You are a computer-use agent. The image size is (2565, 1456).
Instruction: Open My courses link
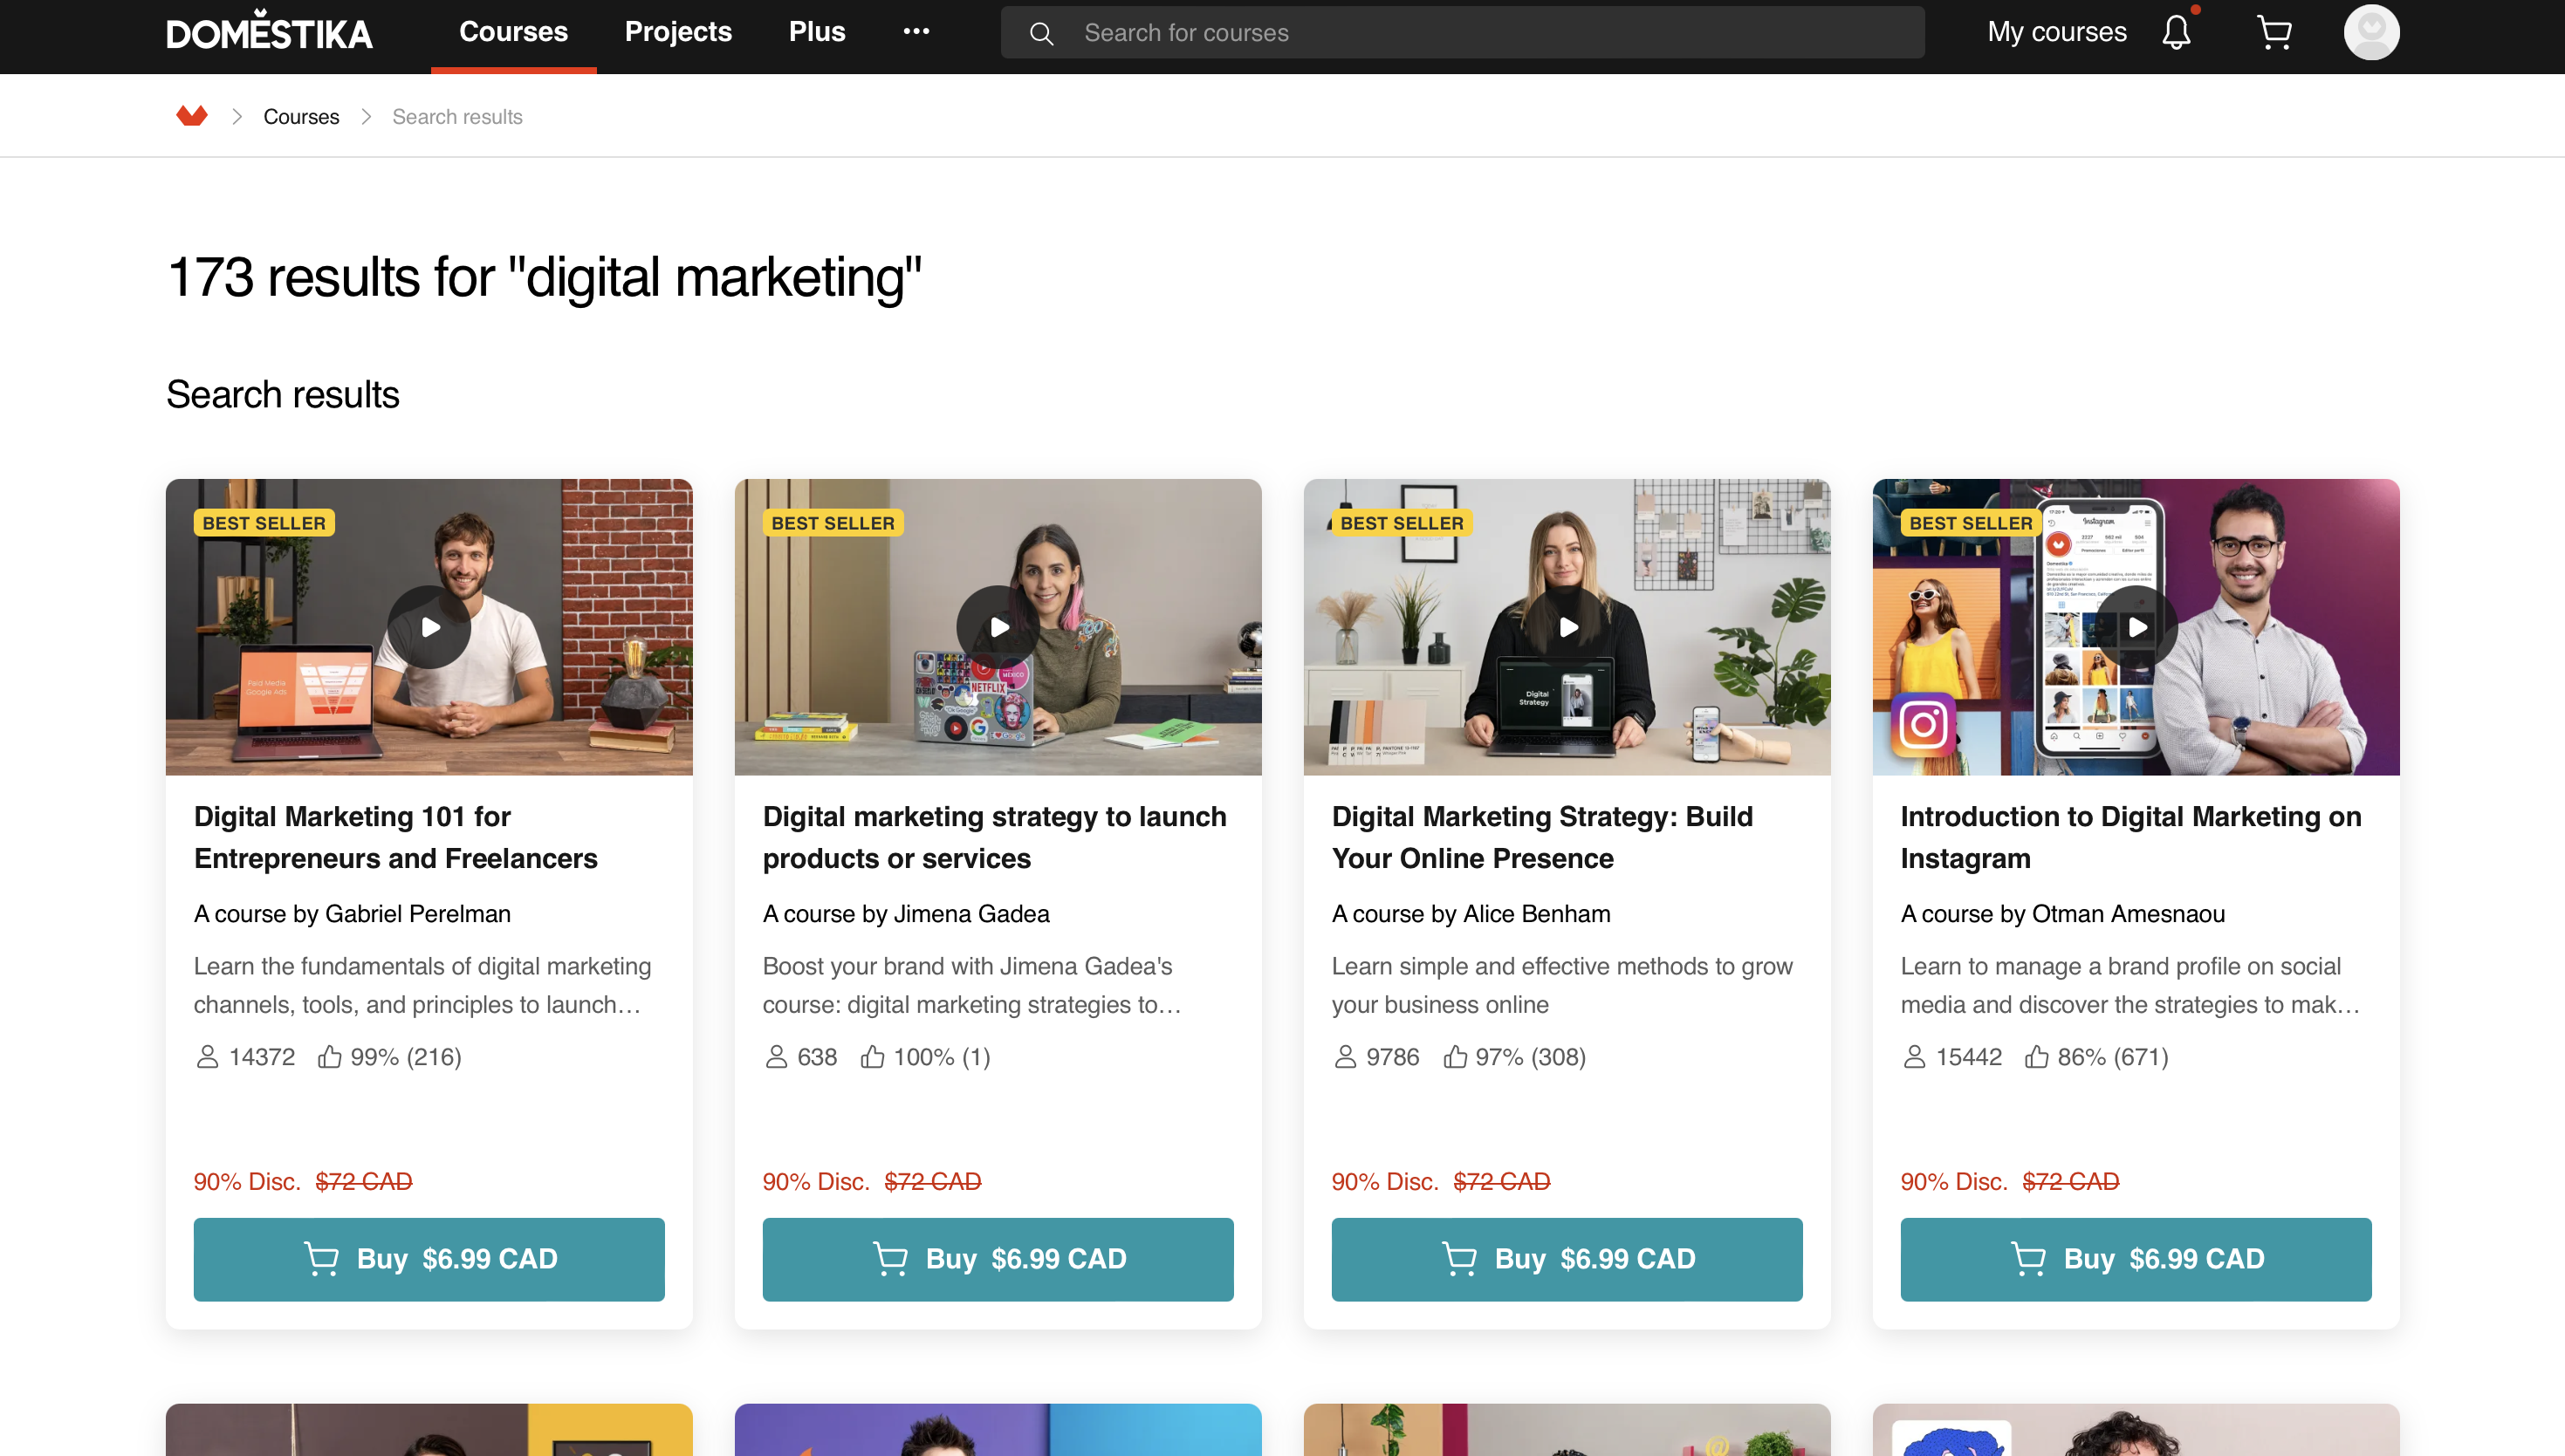(x=2056, y=32)
